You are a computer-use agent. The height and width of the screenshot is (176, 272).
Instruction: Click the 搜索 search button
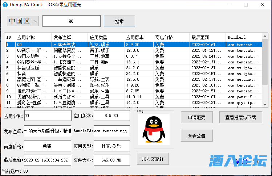119,21
